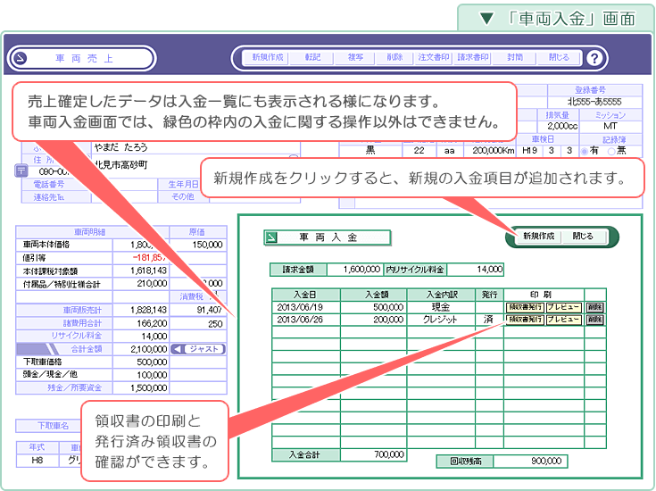Click 請求書印 in the top toolbar
This screenshot has width=656, height=491.
point(473,57)
